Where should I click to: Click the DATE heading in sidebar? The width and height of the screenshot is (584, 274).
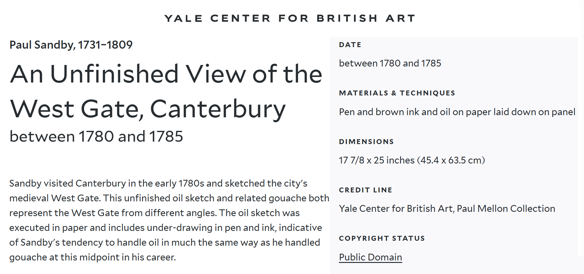tap(350, 45)
